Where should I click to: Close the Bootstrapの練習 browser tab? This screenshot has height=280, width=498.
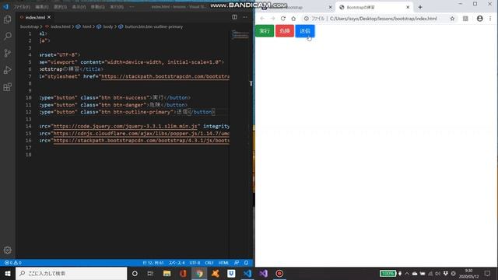(x=408, y=7)
